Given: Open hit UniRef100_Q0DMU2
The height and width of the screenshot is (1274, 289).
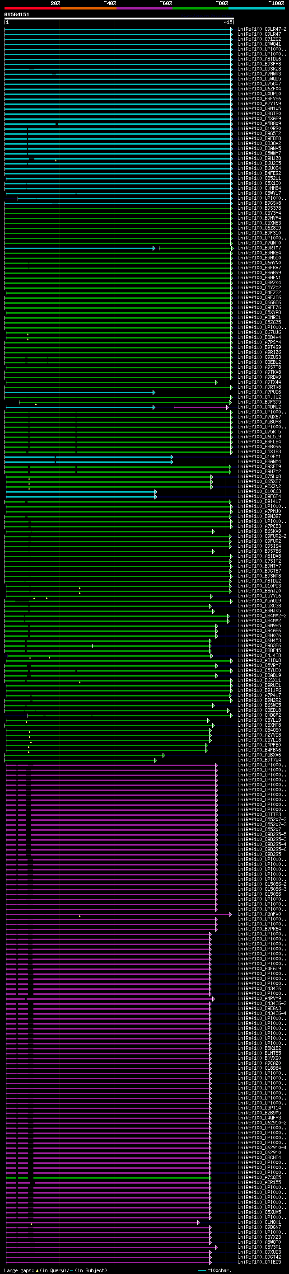Looking at the screenshot, I should (x=259, y=408).
